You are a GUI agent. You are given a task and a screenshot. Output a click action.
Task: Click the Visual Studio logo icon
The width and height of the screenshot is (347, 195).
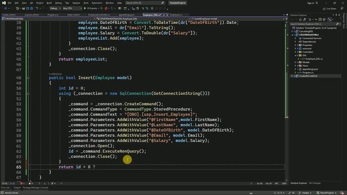[x=4, y=3]
